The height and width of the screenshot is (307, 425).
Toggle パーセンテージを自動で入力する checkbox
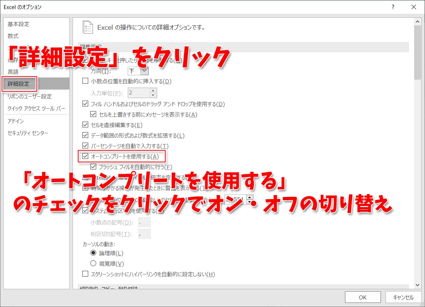[x=85, y=146]
